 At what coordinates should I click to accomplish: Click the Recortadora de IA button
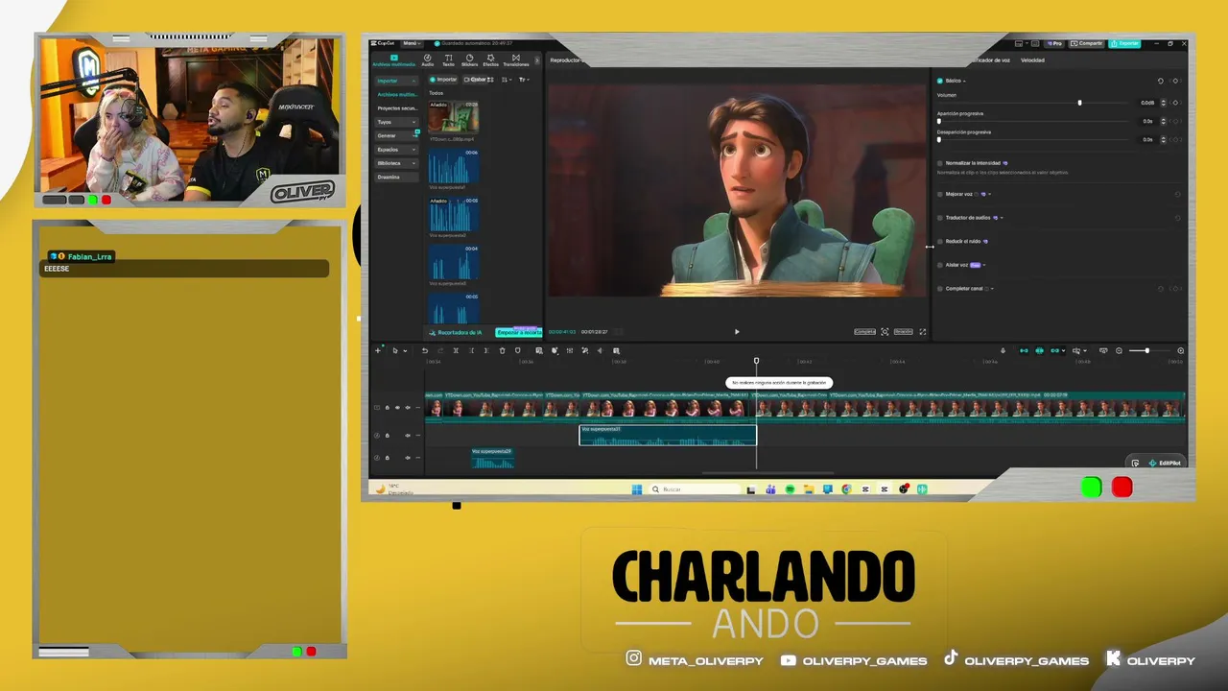pyautogui.click(x=458, y=332)
